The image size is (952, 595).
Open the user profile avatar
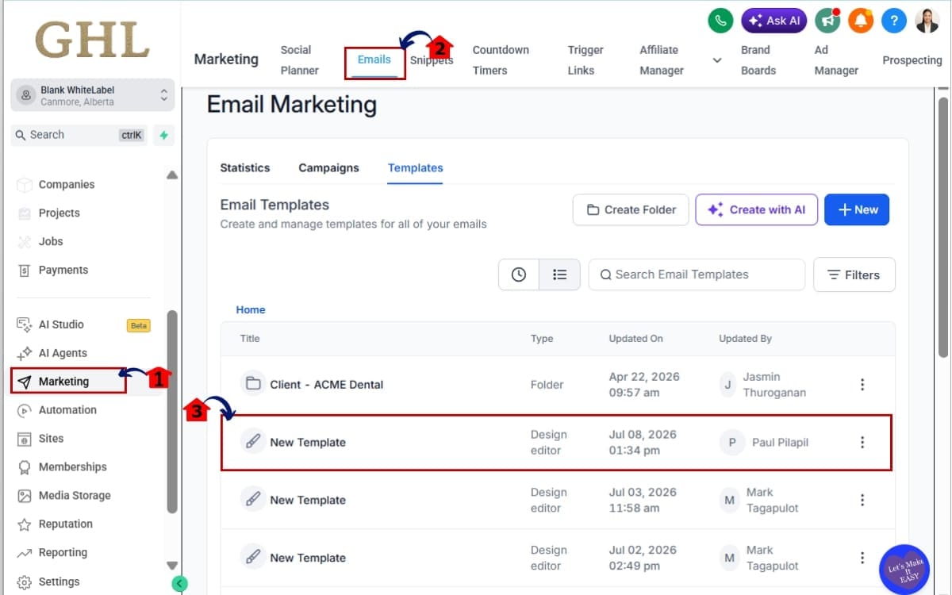(x=927, y=21)
